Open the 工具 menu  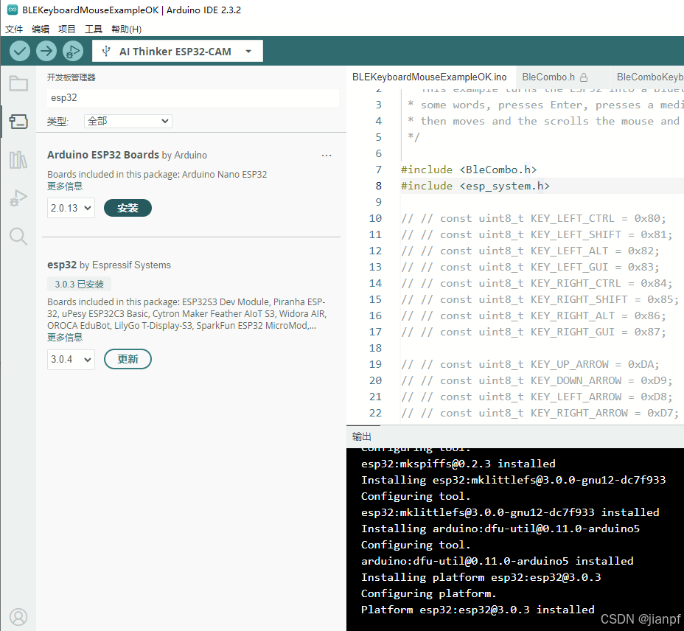coord(94,29)
